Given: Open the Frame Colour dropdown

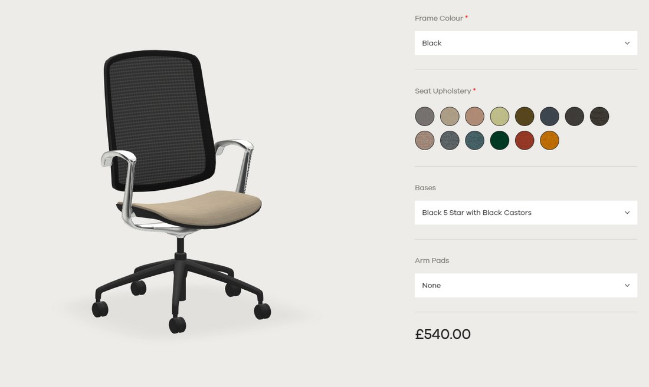Looking at the screenshot, I should (x=526, y=43).
